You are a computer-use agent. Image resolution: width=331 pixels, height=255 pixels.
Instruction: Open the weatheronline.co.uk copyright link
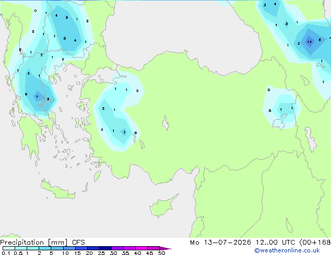(287, 250)
